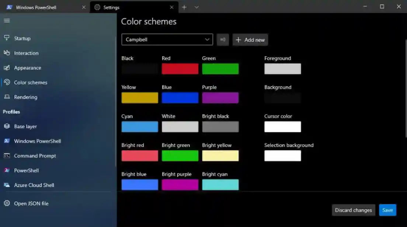Select the Command Prompt profile
Image resolution: width=407 pixels, height=227 pixels.
pyautogui.click(x=58, y=156)
